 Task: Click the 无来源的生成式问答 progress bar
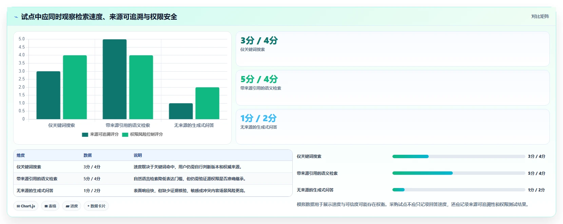tap(459, 190)
